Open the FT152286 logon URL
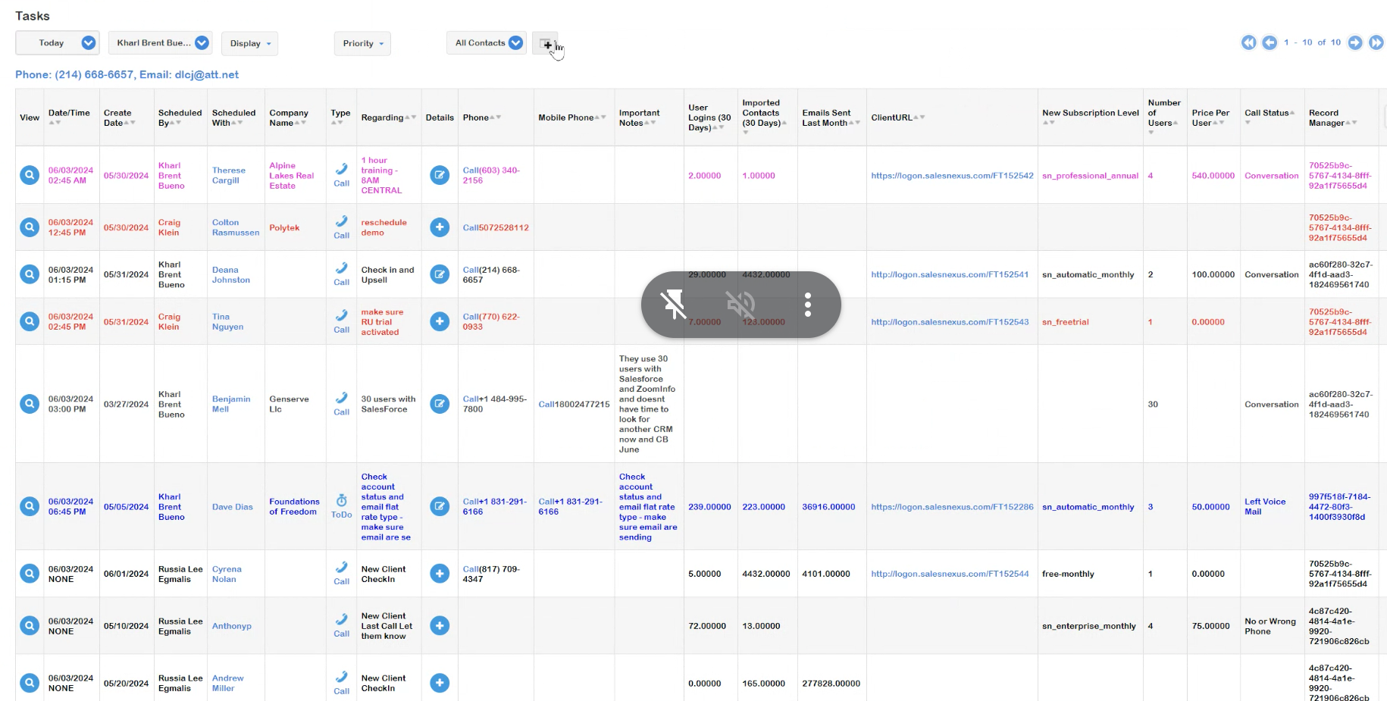Image resolution: width=1387 pixels, height=701 pixels. 952,506
